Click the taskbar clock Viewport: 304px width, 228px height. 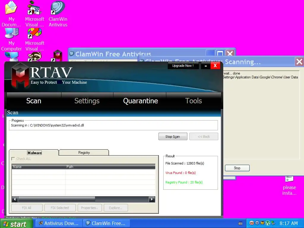click(x=289, y=223)
